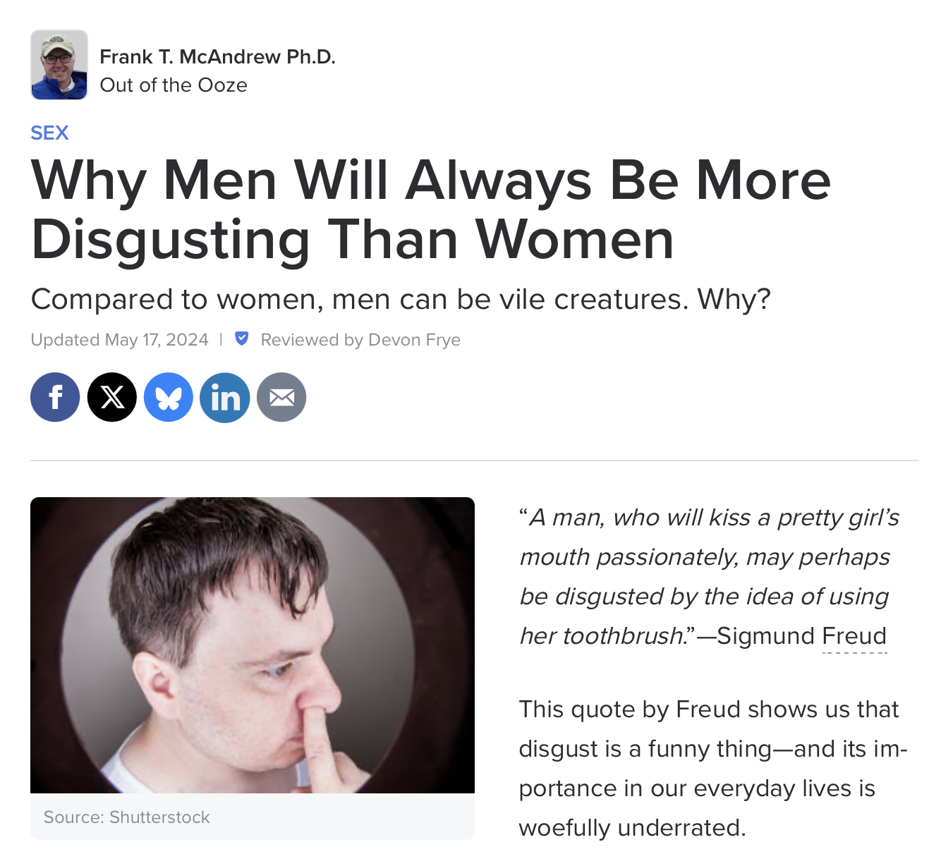941x866 pixels.
Task: Click the subtitle about vile creatures
Action: click(401, 300)
